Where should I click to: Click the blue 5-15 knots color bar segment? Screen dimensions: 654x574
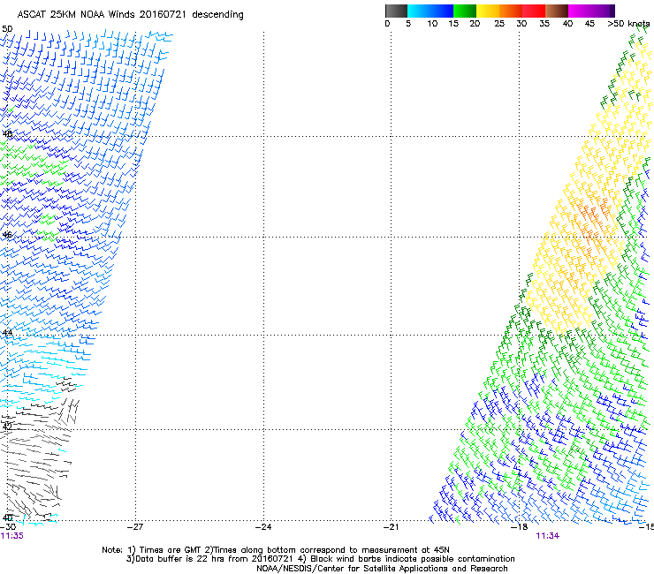(x=430, y=11)
